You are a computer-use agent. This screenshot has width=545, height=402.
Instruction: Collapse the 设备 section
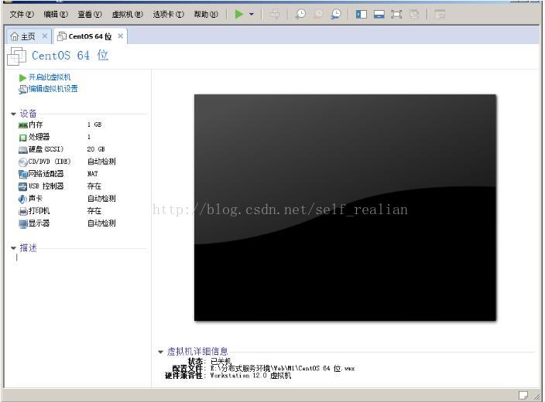click(x=14, y=114)
